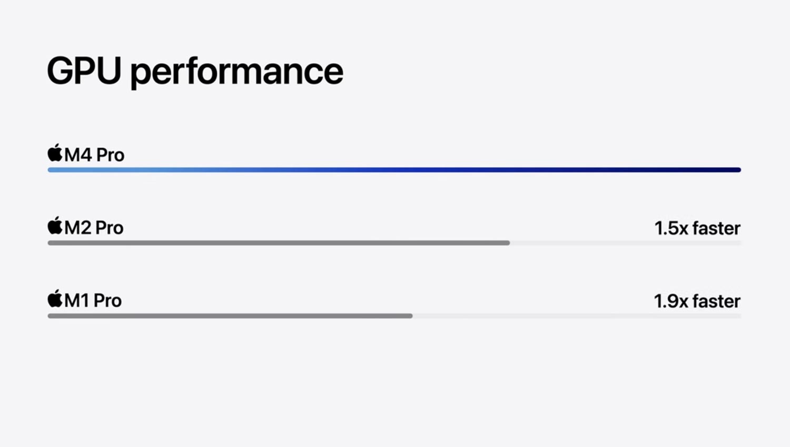Click the Apple logo beside M2 Pro
The width and height of the screenshot is (790, 447).
[55, 226]
